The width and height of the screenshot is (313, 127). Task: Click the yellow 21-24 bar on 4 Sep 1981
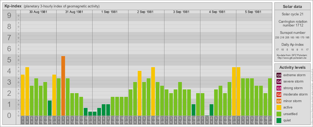(234, 92)
